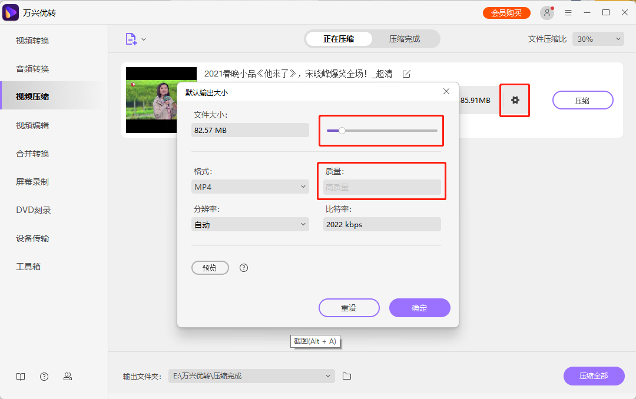Click the help question mark icon
This screenshot has height=399, width=636.
point(44,376)
